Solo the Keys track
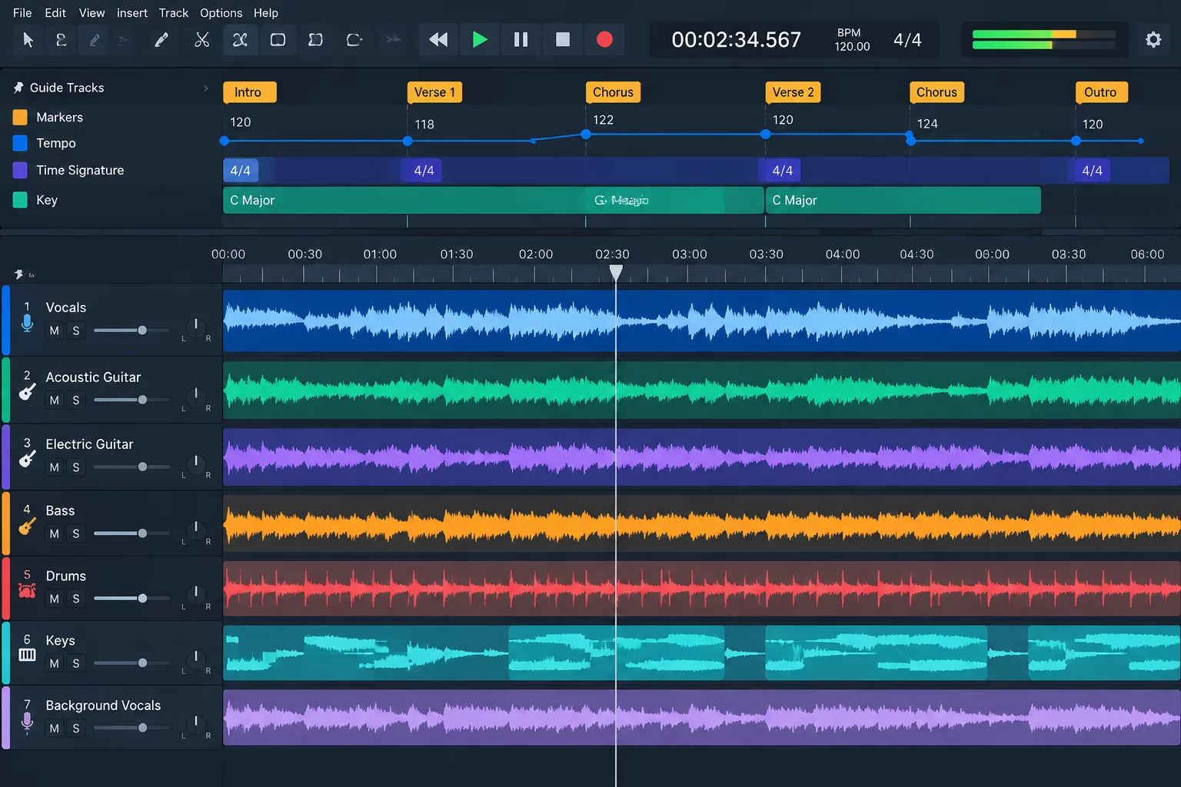The width and height of the screenshot is (1181, 787). pyautogui.click(x=75, y=662)
